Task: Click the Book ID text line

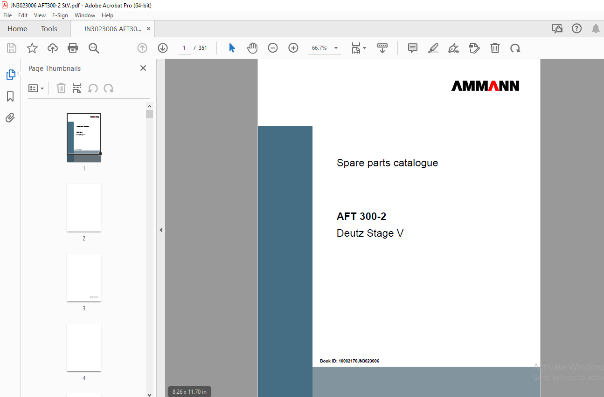Action: (x=349, y=361)
